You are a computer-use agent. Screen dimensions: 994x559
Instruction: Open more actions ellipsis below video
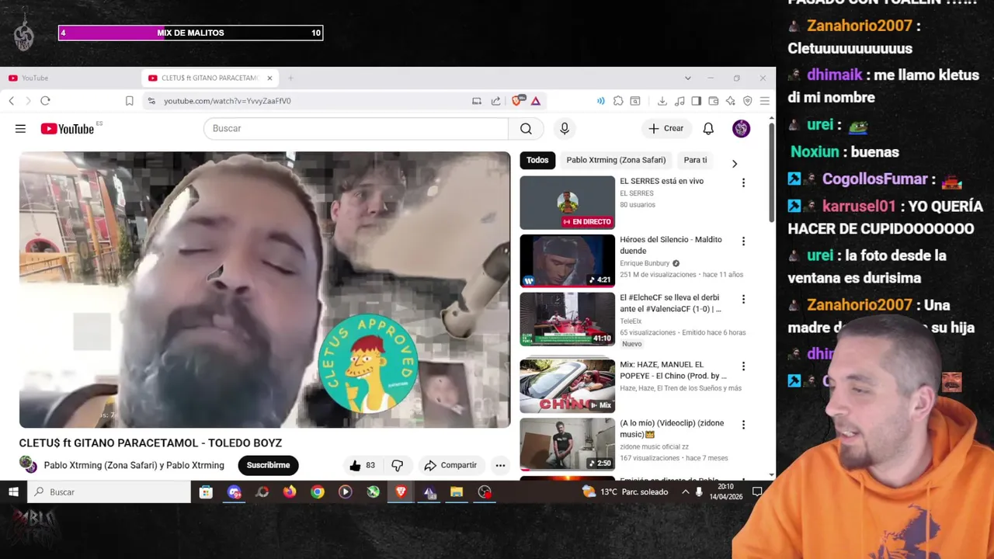click(500, 465)
